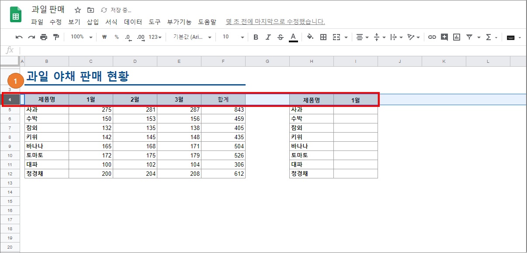Click the insert link icon
This screenshot has width=527, height=253.
click(x=432, y=38)
